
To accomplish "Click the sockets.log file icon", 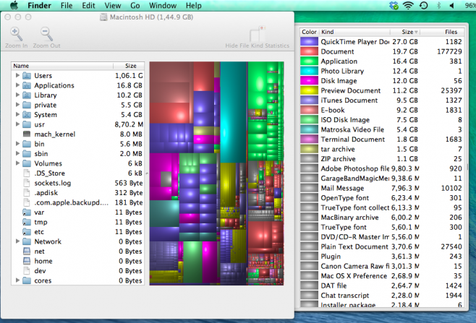I will [x=27, y=183].
